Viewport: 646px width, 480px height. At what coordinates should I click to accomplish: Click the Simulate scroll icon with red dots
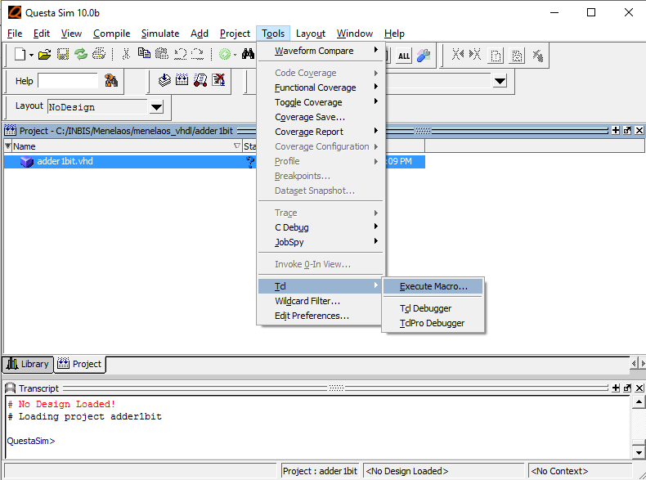200,80
